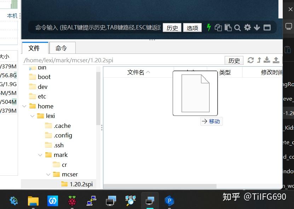Click the 选项 button near the command input

pos(192,28)
